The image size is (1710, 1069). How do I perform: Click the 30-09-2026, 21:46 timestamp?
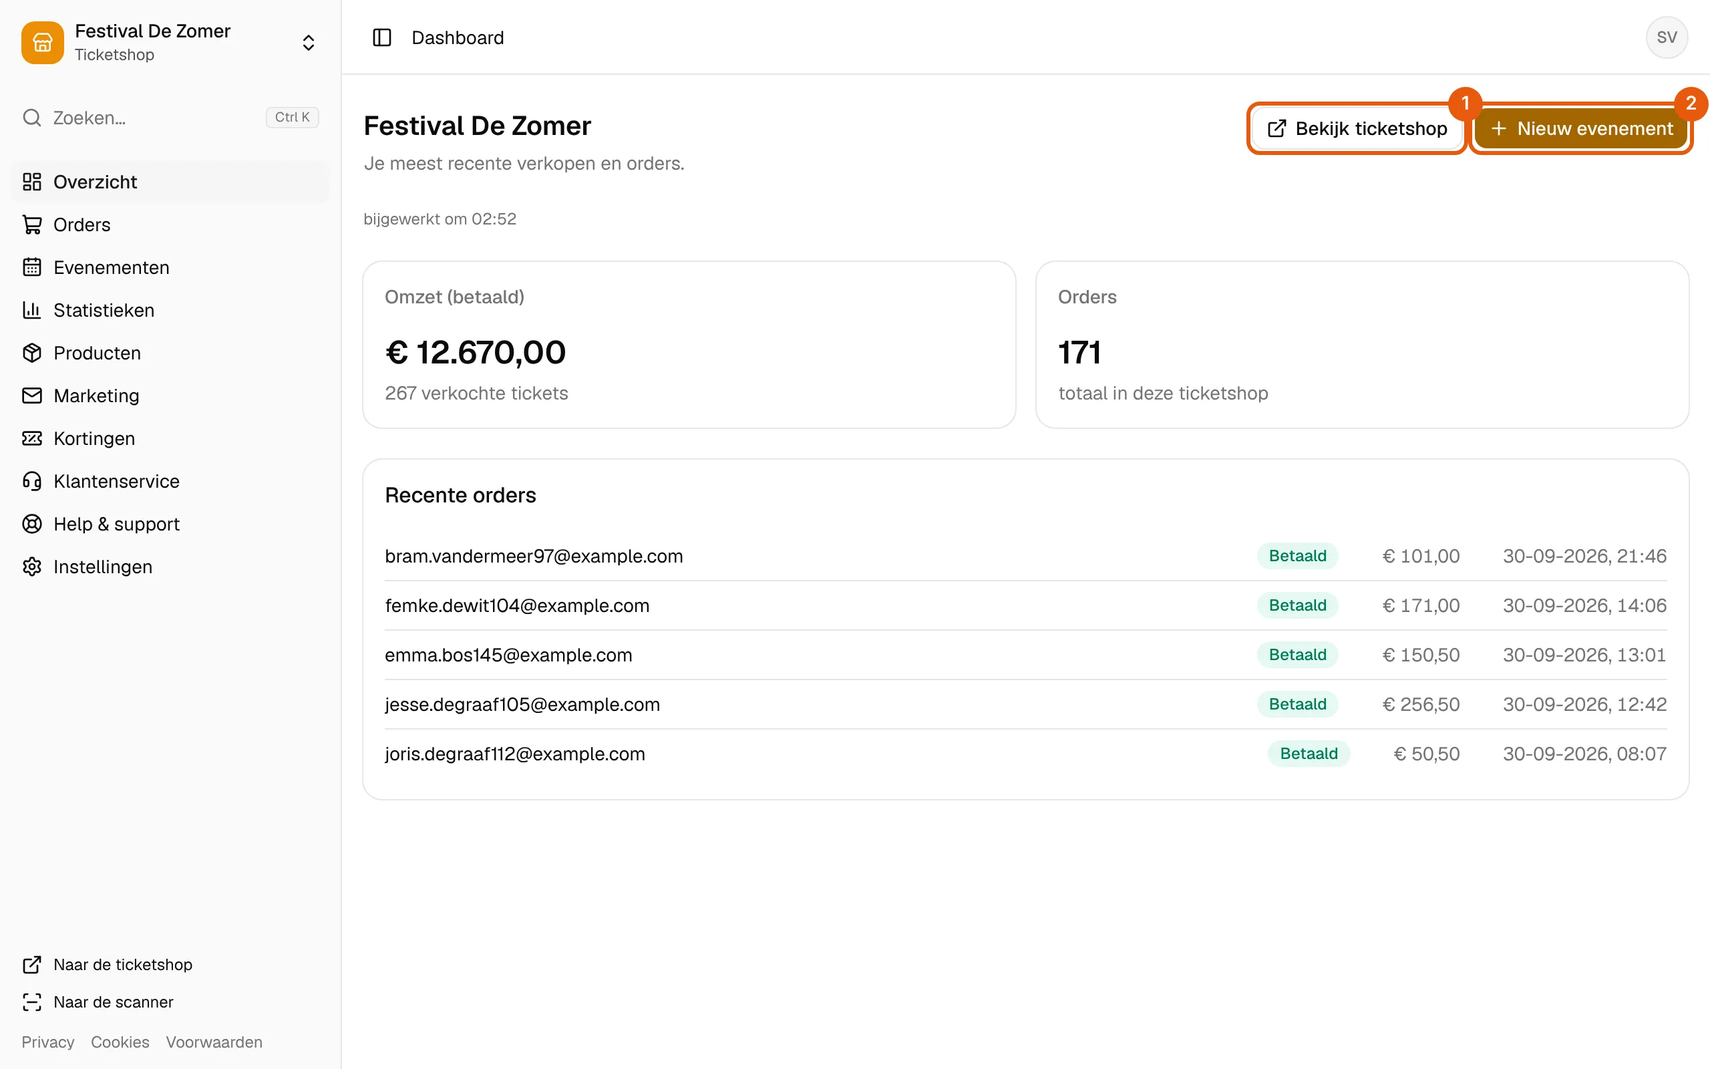click(x=1584, y=557)
